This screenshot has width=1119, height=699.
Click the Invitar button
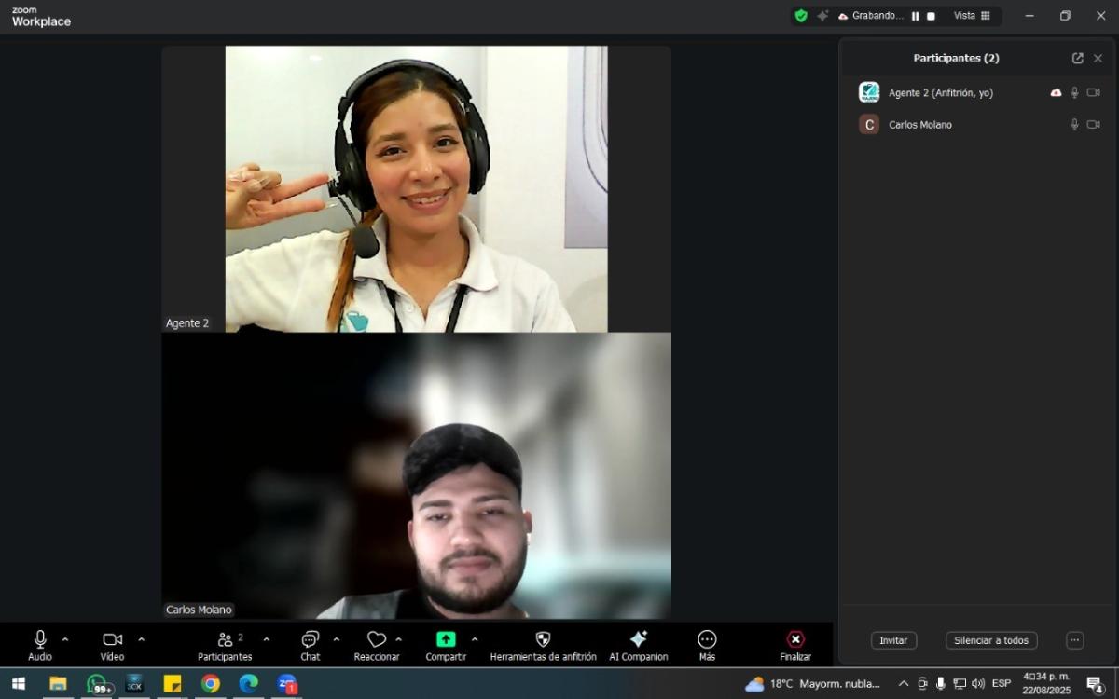pyautogui.click(x=893, y=640)
